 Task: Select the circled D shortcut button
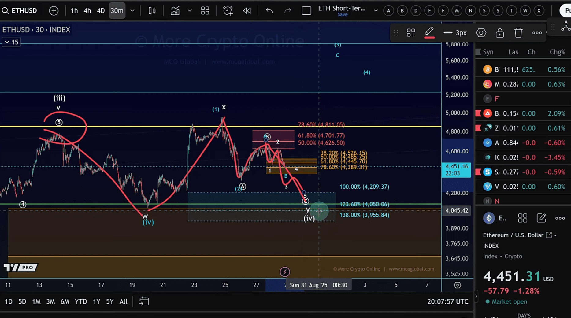click(416, 11)
